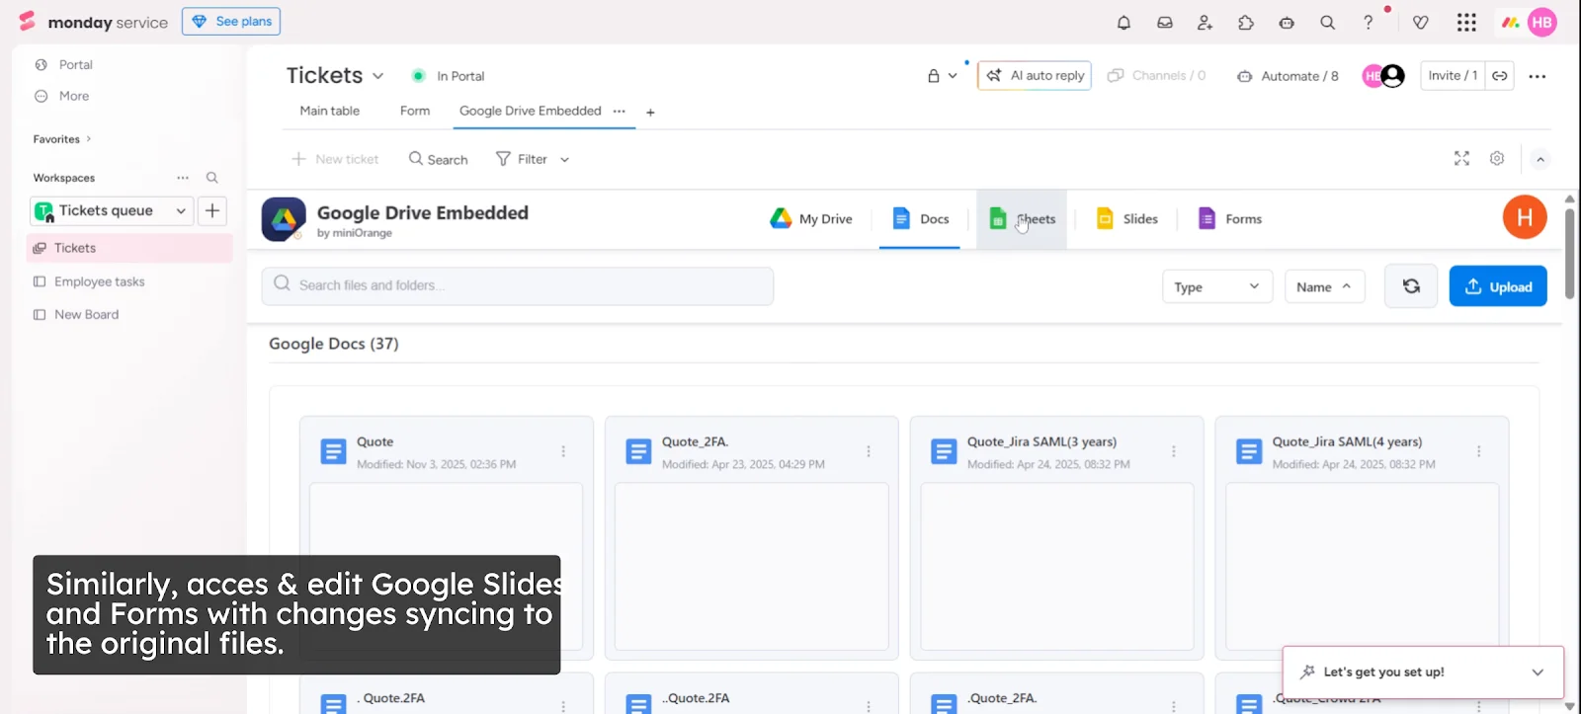1581x714 pixels.
Task: Click Invite / 1 button
Action: pos(1453,76)
